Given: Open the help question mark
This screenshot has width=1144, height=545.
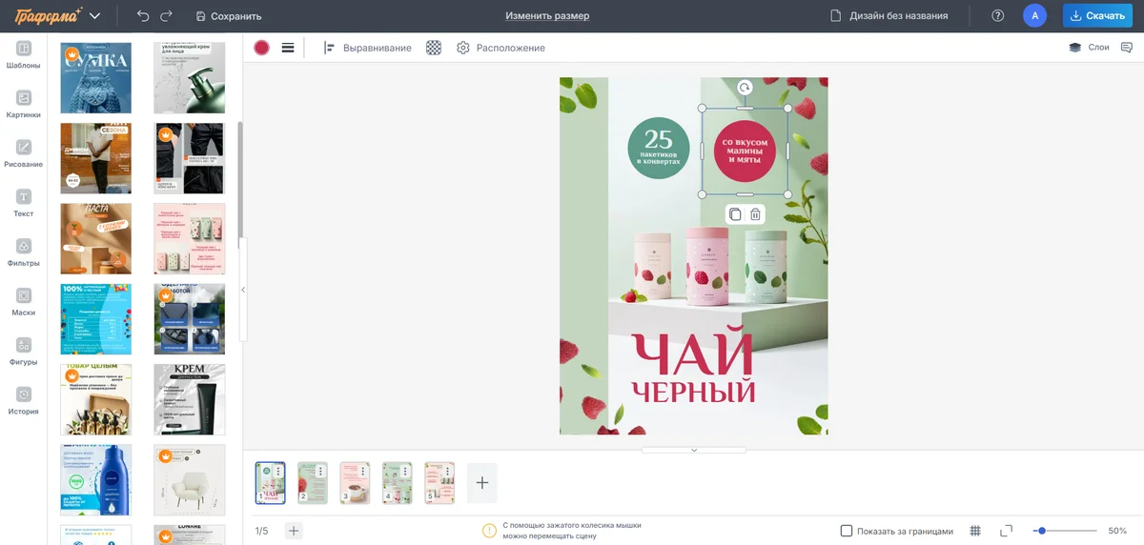Looking at the screenshot, I should pos(998,16).
